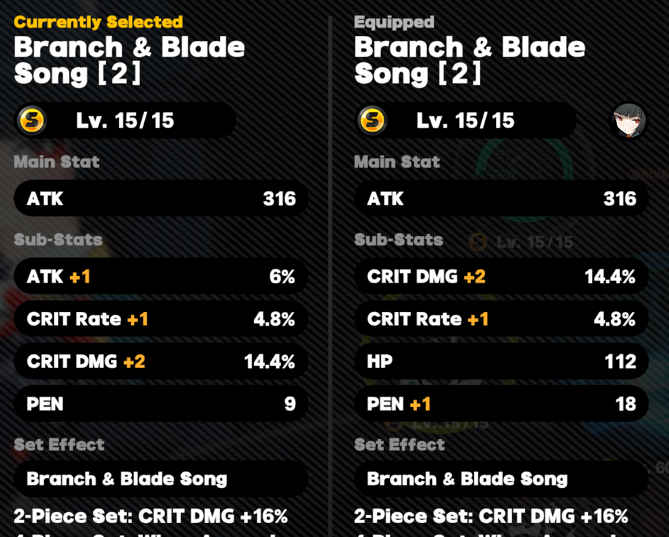Click CRIT Rate 4.8% on selected disc
This screenshot has height=537, width=669.
pyautogui.click(x=161, y=319)
